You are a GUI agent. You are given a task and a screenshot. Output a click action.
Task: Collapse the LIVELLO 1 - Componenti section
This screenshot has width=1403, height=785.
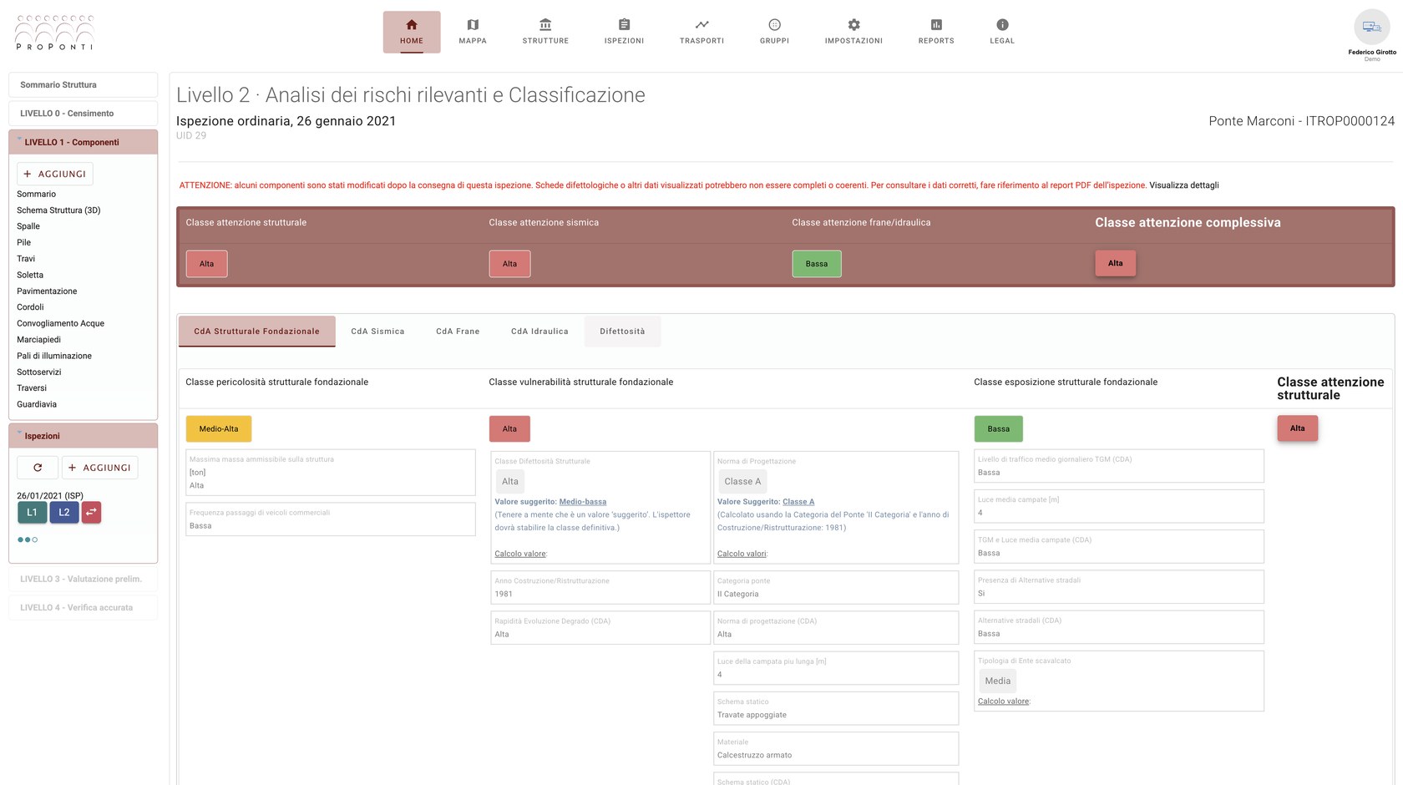click(x=83, y=142)
